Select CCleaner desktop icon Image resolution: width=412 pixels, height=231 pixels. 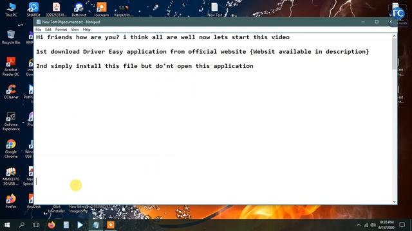(11, 92)
